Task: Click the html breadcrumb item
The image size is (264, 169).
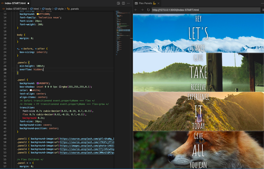Action: 36,9
